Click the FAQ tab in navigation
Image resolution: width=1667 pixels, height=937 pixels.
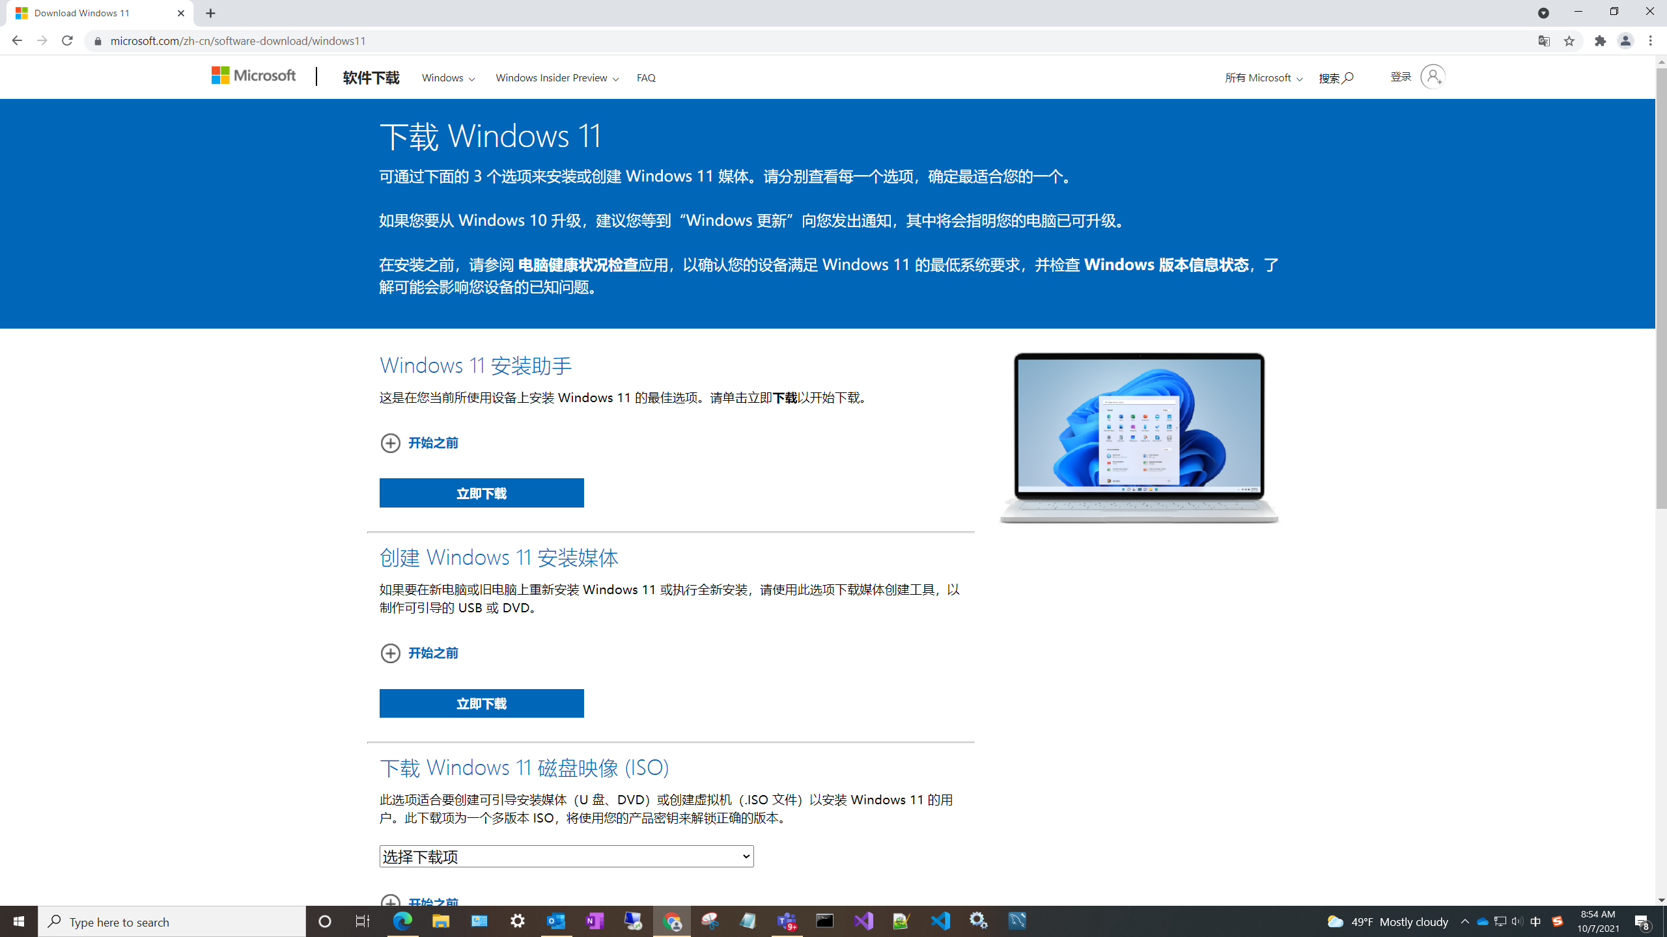tap(646, 77)
